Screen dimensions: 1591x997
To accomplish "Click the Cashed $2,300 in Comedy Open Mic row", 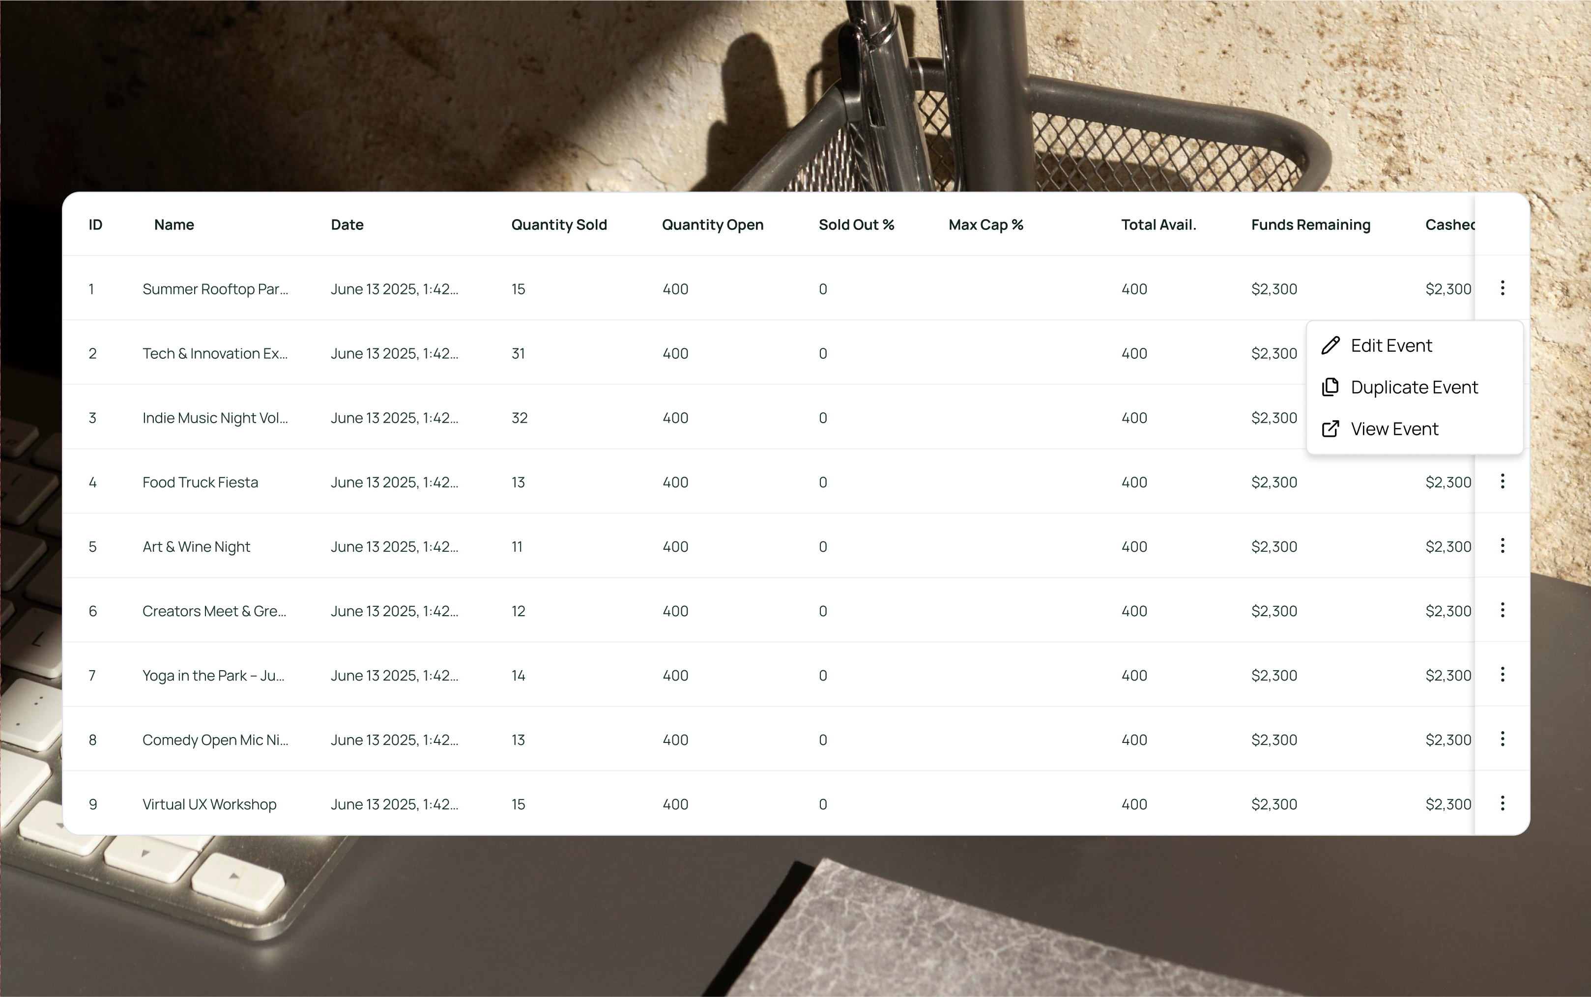I will [x=1448, y=740].
